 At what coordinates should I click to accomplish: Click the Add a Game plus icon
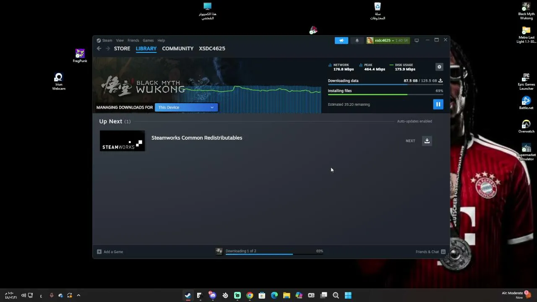pyautogui.click(x=99, y=252)
